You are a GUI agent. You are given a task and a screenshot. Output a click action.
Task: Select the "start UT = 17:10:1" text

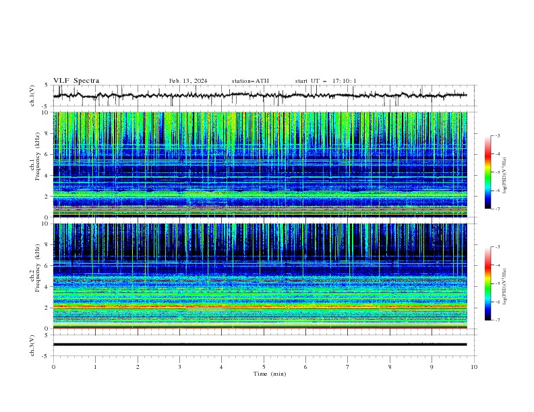coord(326,81)
